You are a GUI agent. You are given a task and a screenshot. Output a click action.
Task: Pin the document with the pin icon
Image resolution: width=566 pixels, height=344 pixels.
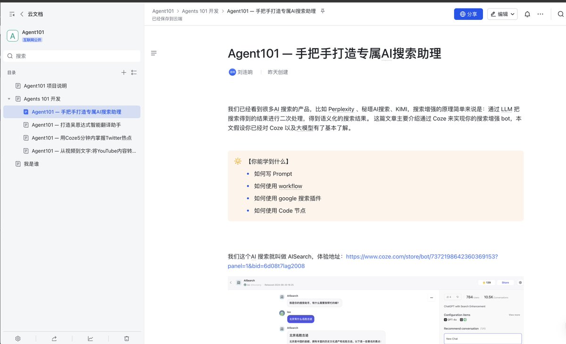tap(323, 10)
